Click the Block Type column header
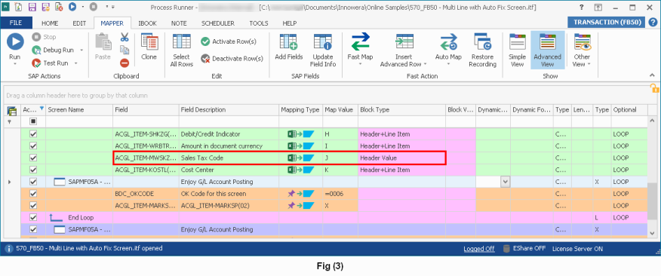This screenshot has width=661, height=276. 401,109
